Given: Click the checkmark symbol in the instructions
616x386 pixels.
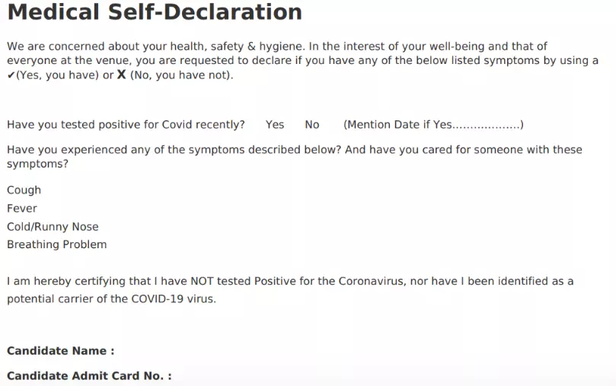Looking at the screenshot, I should pos(11,75).
